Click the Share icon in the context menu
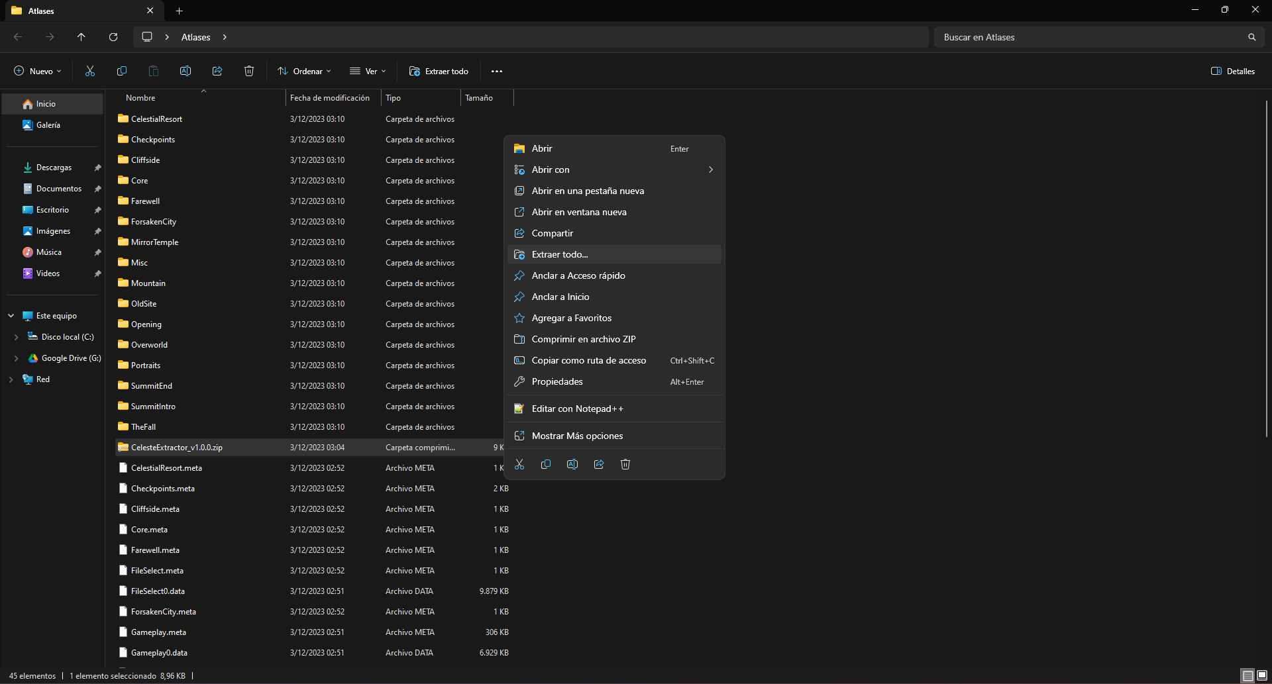This screenshot has height=684, width=1272. click(x=599, y=464)
